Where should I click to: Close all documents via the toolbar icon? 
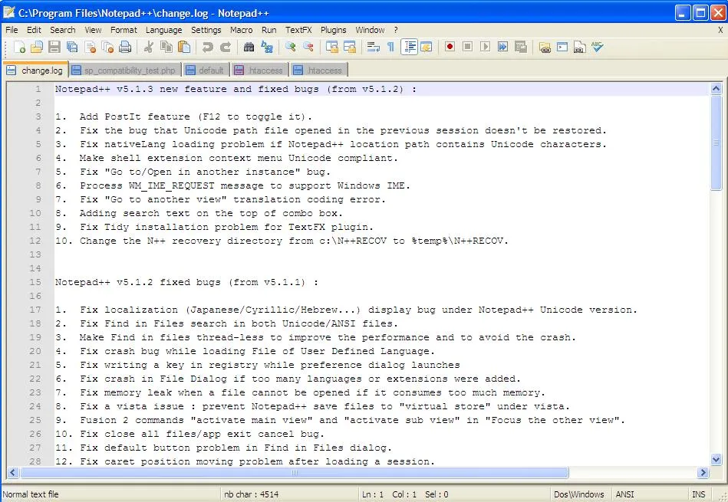coord(107,47)
